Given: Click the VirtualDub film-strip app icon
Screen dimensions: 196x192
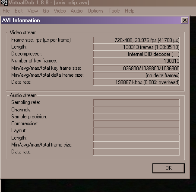Looking at the screenshot, I should click(x=4, y=3).
